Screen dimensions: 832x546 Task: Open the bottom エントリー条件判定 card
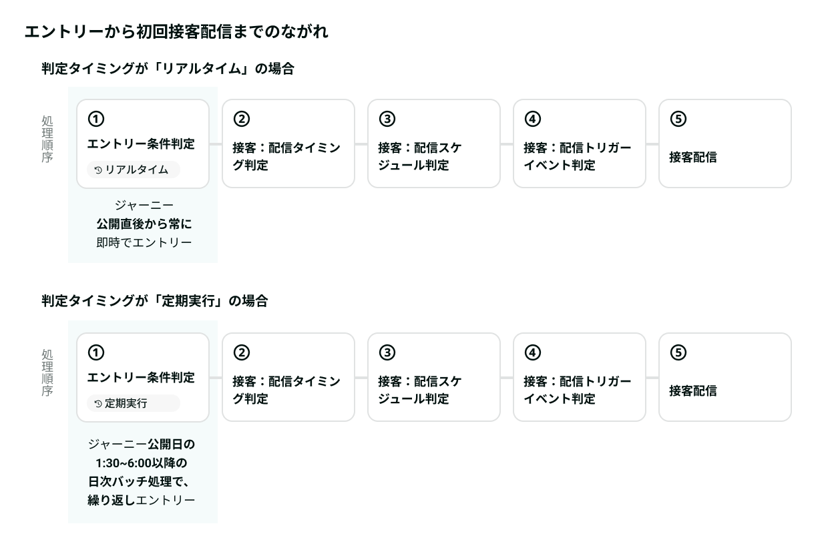pos(143,377)
